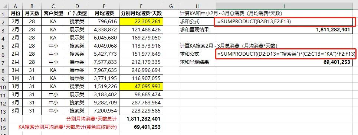Select cell showing 116,907,055
This screenshot has width=358, height=135.
click(x=141, y=78)
